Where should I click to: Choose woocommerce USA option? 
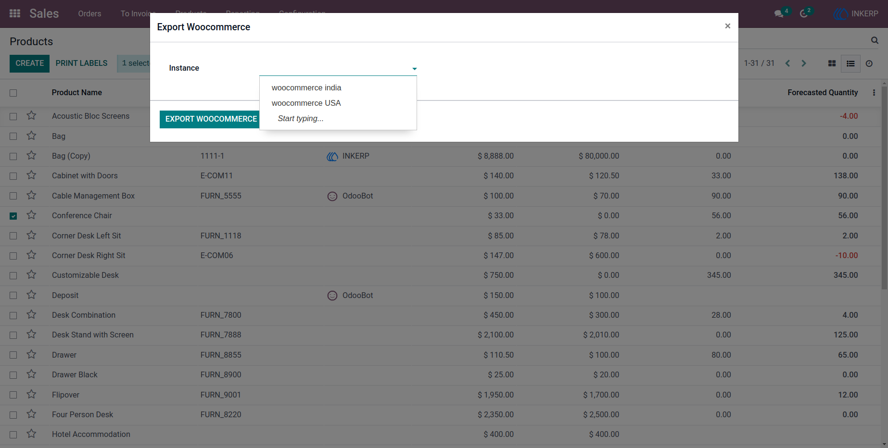point(306,103)
